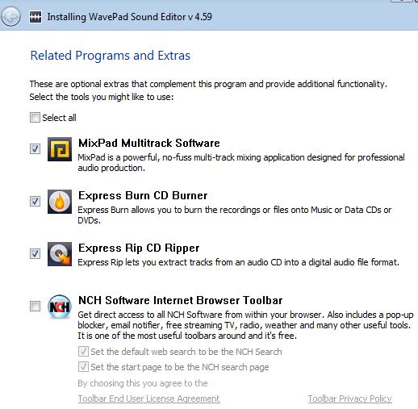This screenshot has height=409, width=418.
Task: Click the 'By choosing this you agree' text
Action: click(143, 383)
